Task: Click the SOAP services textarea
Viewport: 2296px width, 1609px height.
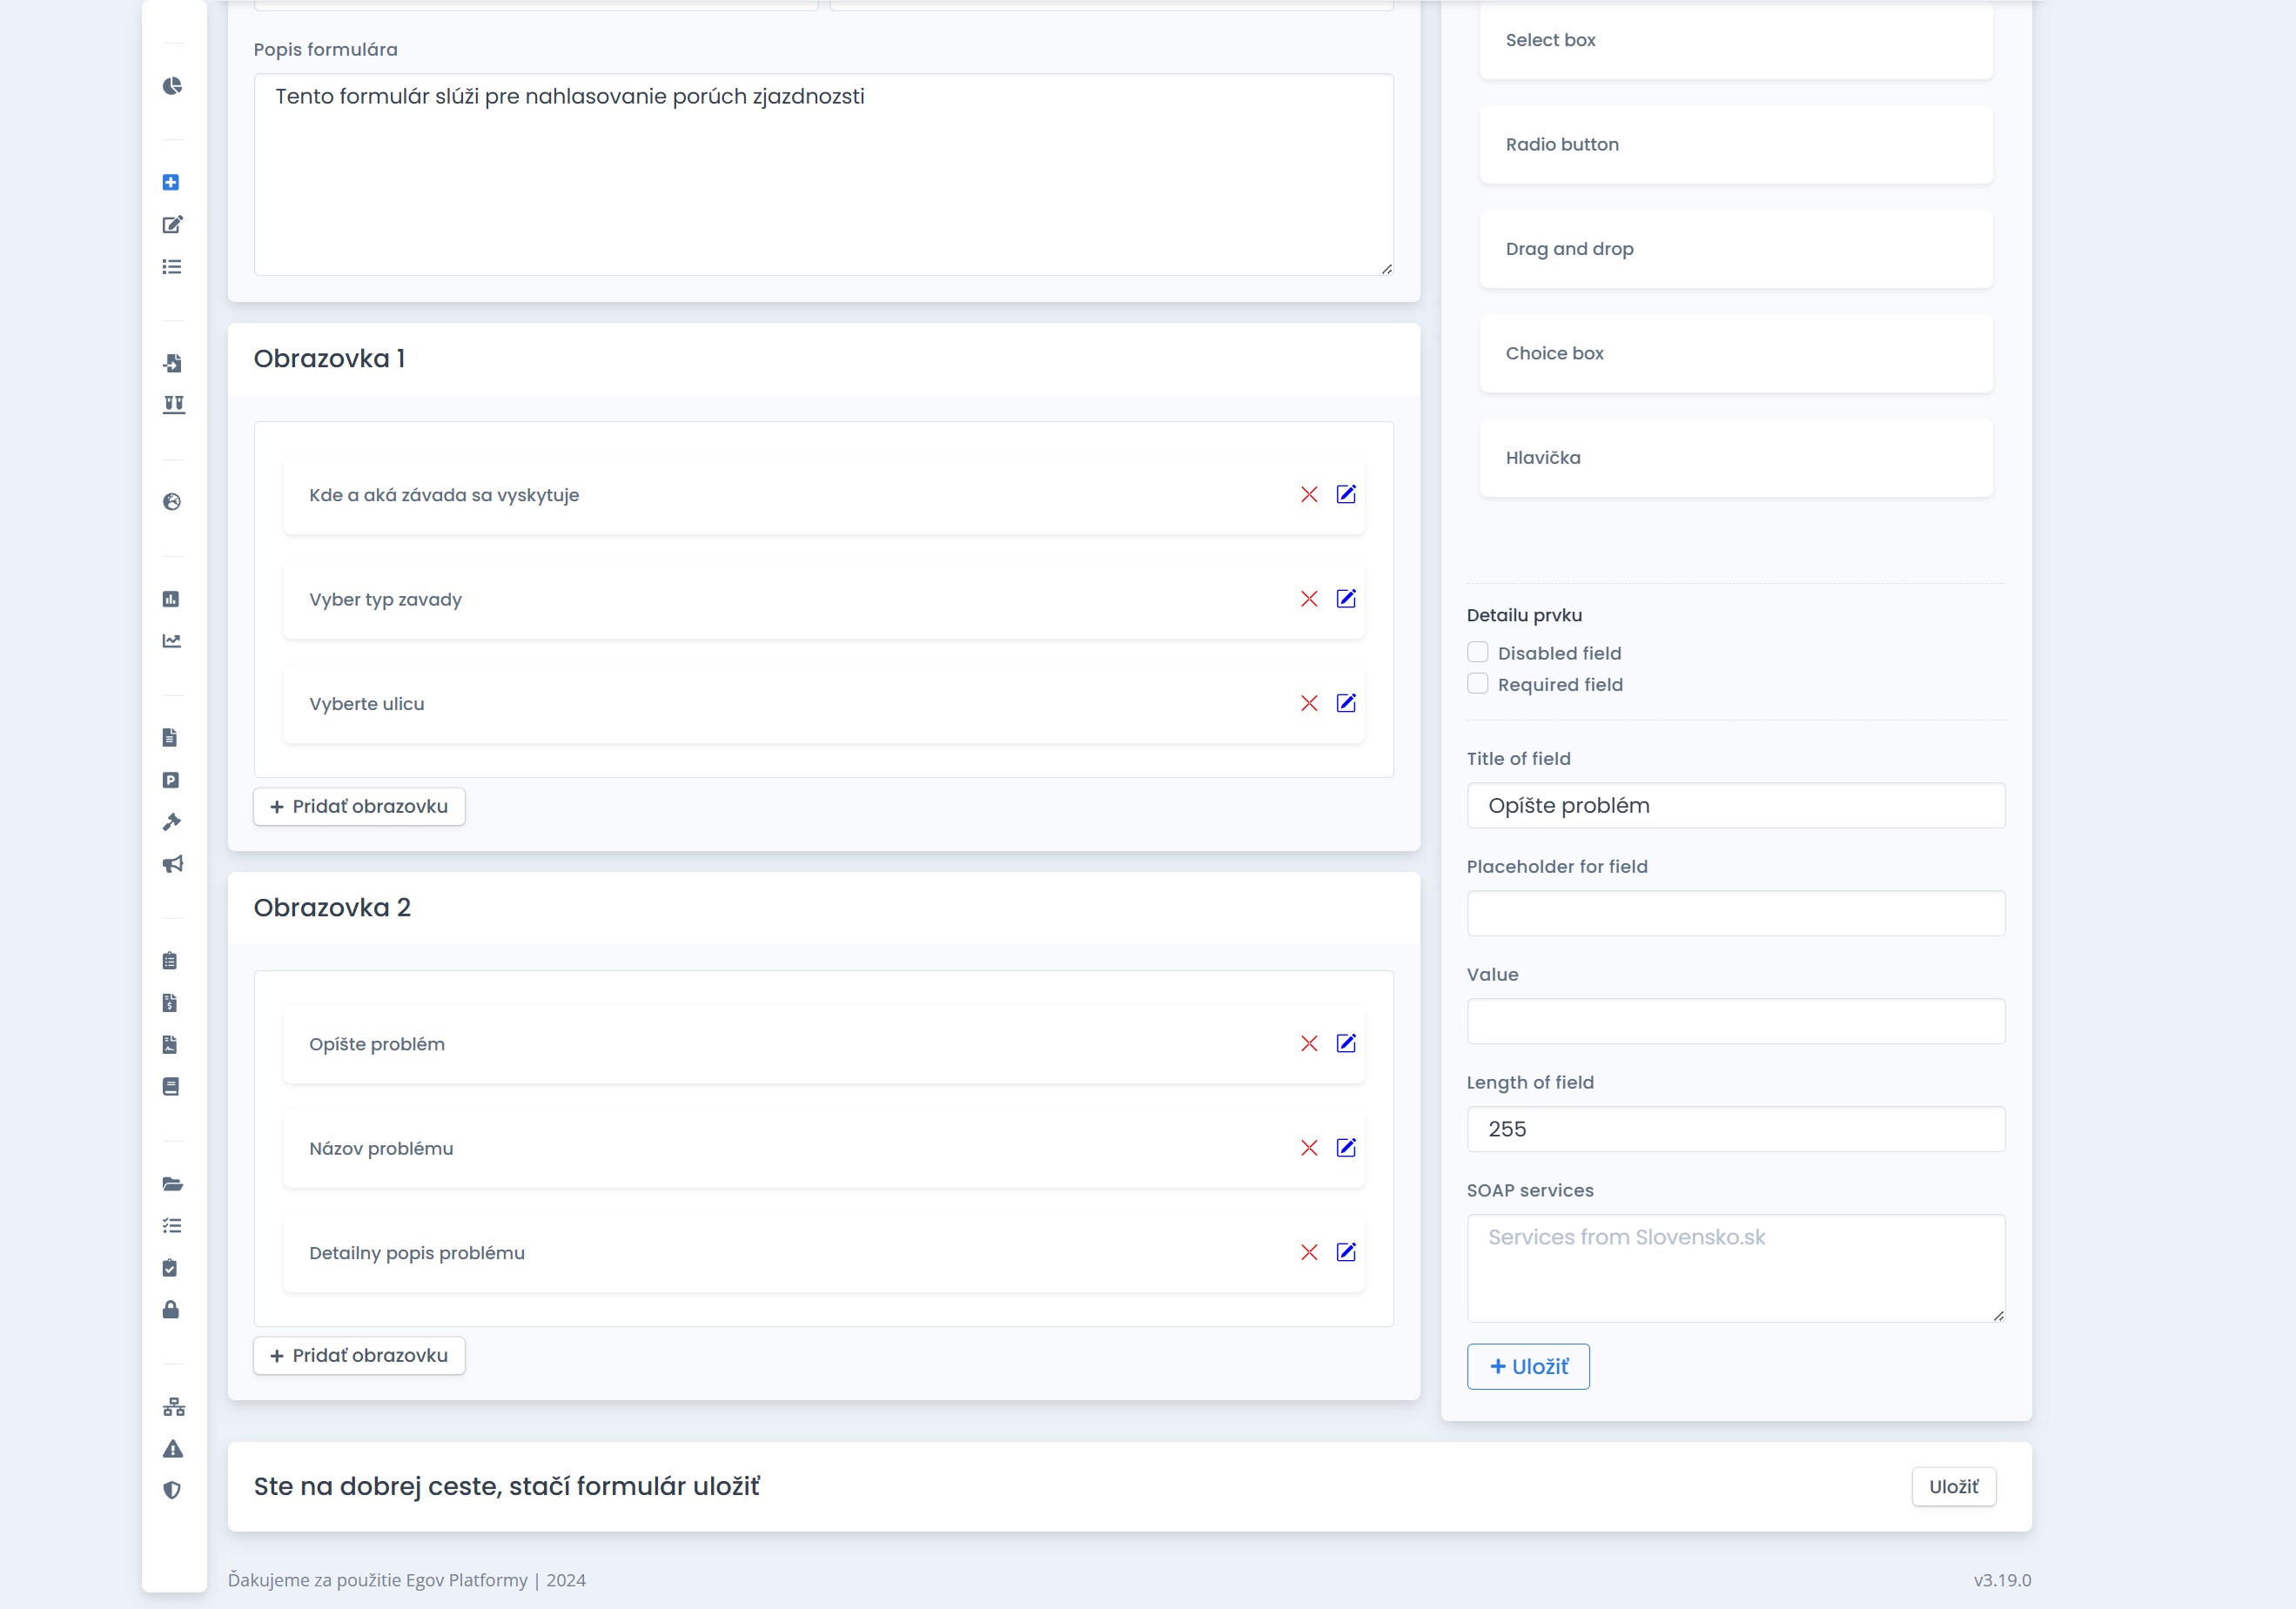Action: [1735, 1267]
